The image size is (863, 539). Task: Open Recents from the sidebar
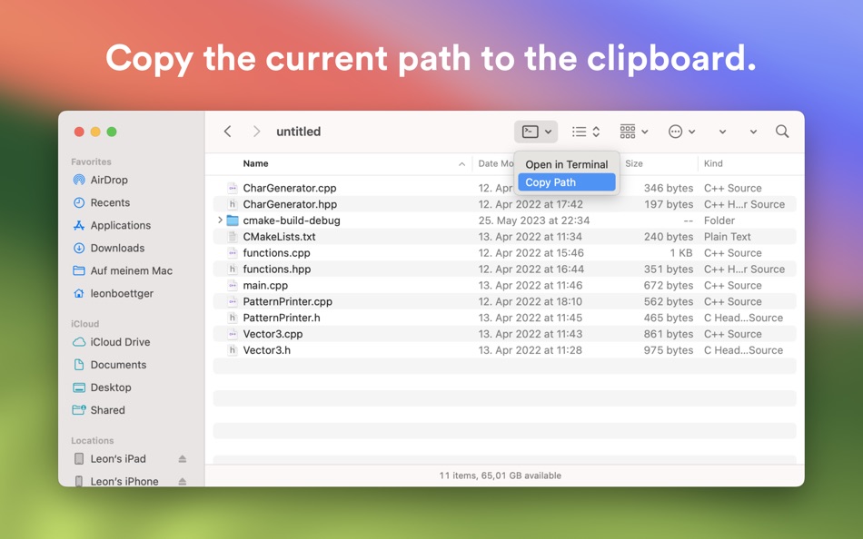[110, 202]
